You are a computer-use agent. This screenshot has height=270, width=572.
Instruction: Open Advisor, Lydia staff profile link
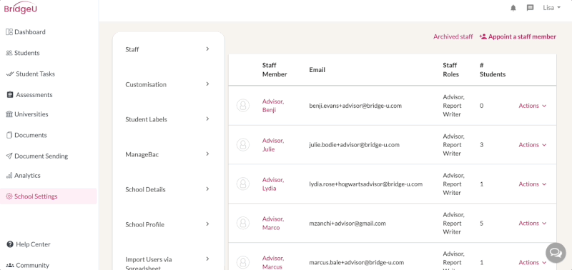[x=273, y=184]
